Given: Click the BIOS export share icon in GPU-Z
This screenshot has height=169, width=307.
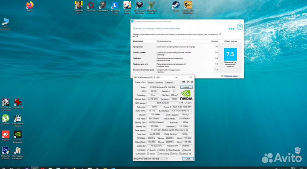Looking at the screenshot, I should pyautogui.click(x=181, y=103).
